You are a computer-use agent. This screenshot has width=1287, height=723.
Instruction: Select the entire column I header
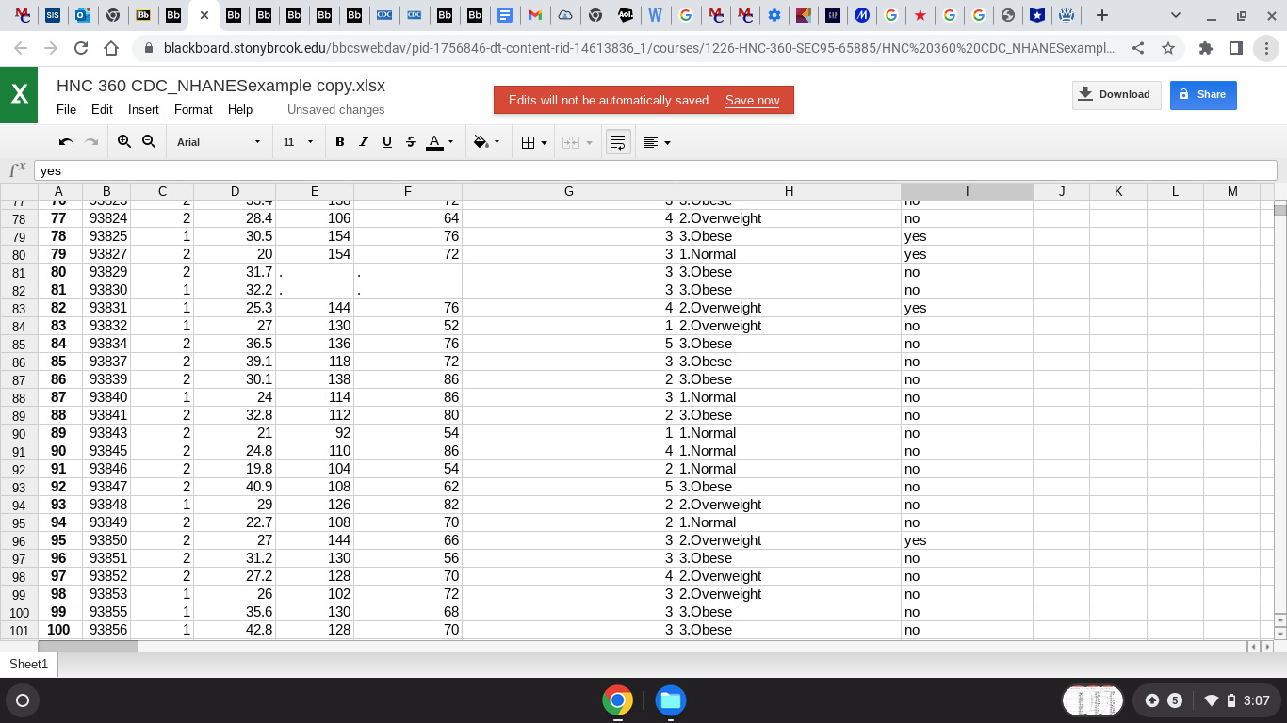[x=967, y=191]
